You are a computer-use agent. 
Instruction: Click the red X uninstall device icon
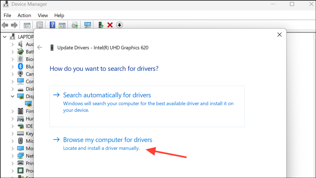[x=110, y=25]
